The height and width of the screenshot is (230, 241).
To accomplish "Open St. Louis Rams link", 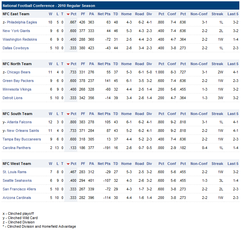I will click(15, 172).
